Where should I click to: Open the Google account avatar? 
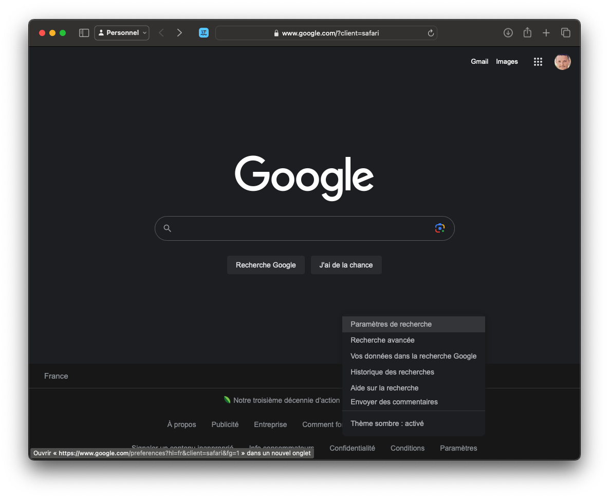tap(562, 62)
